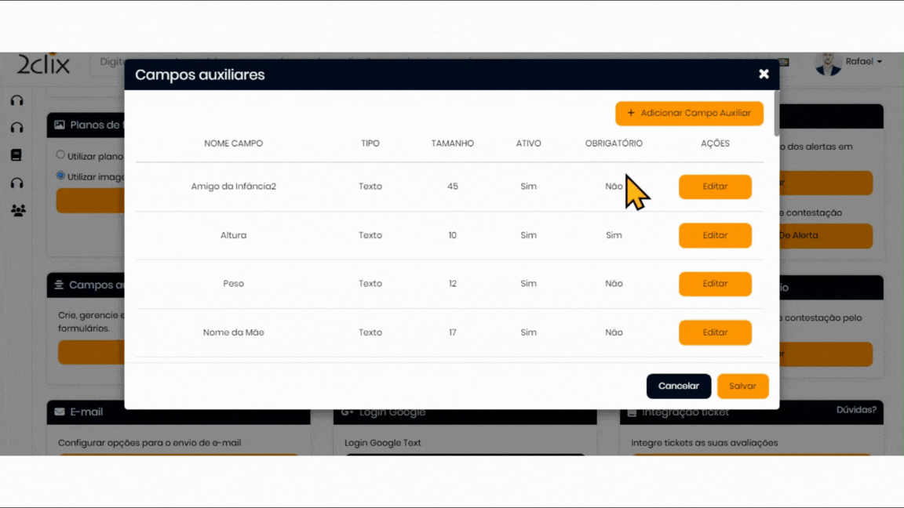Open the book icon in the left sidebar
Screen dimensions: 904x508
(x=16, y=155)
